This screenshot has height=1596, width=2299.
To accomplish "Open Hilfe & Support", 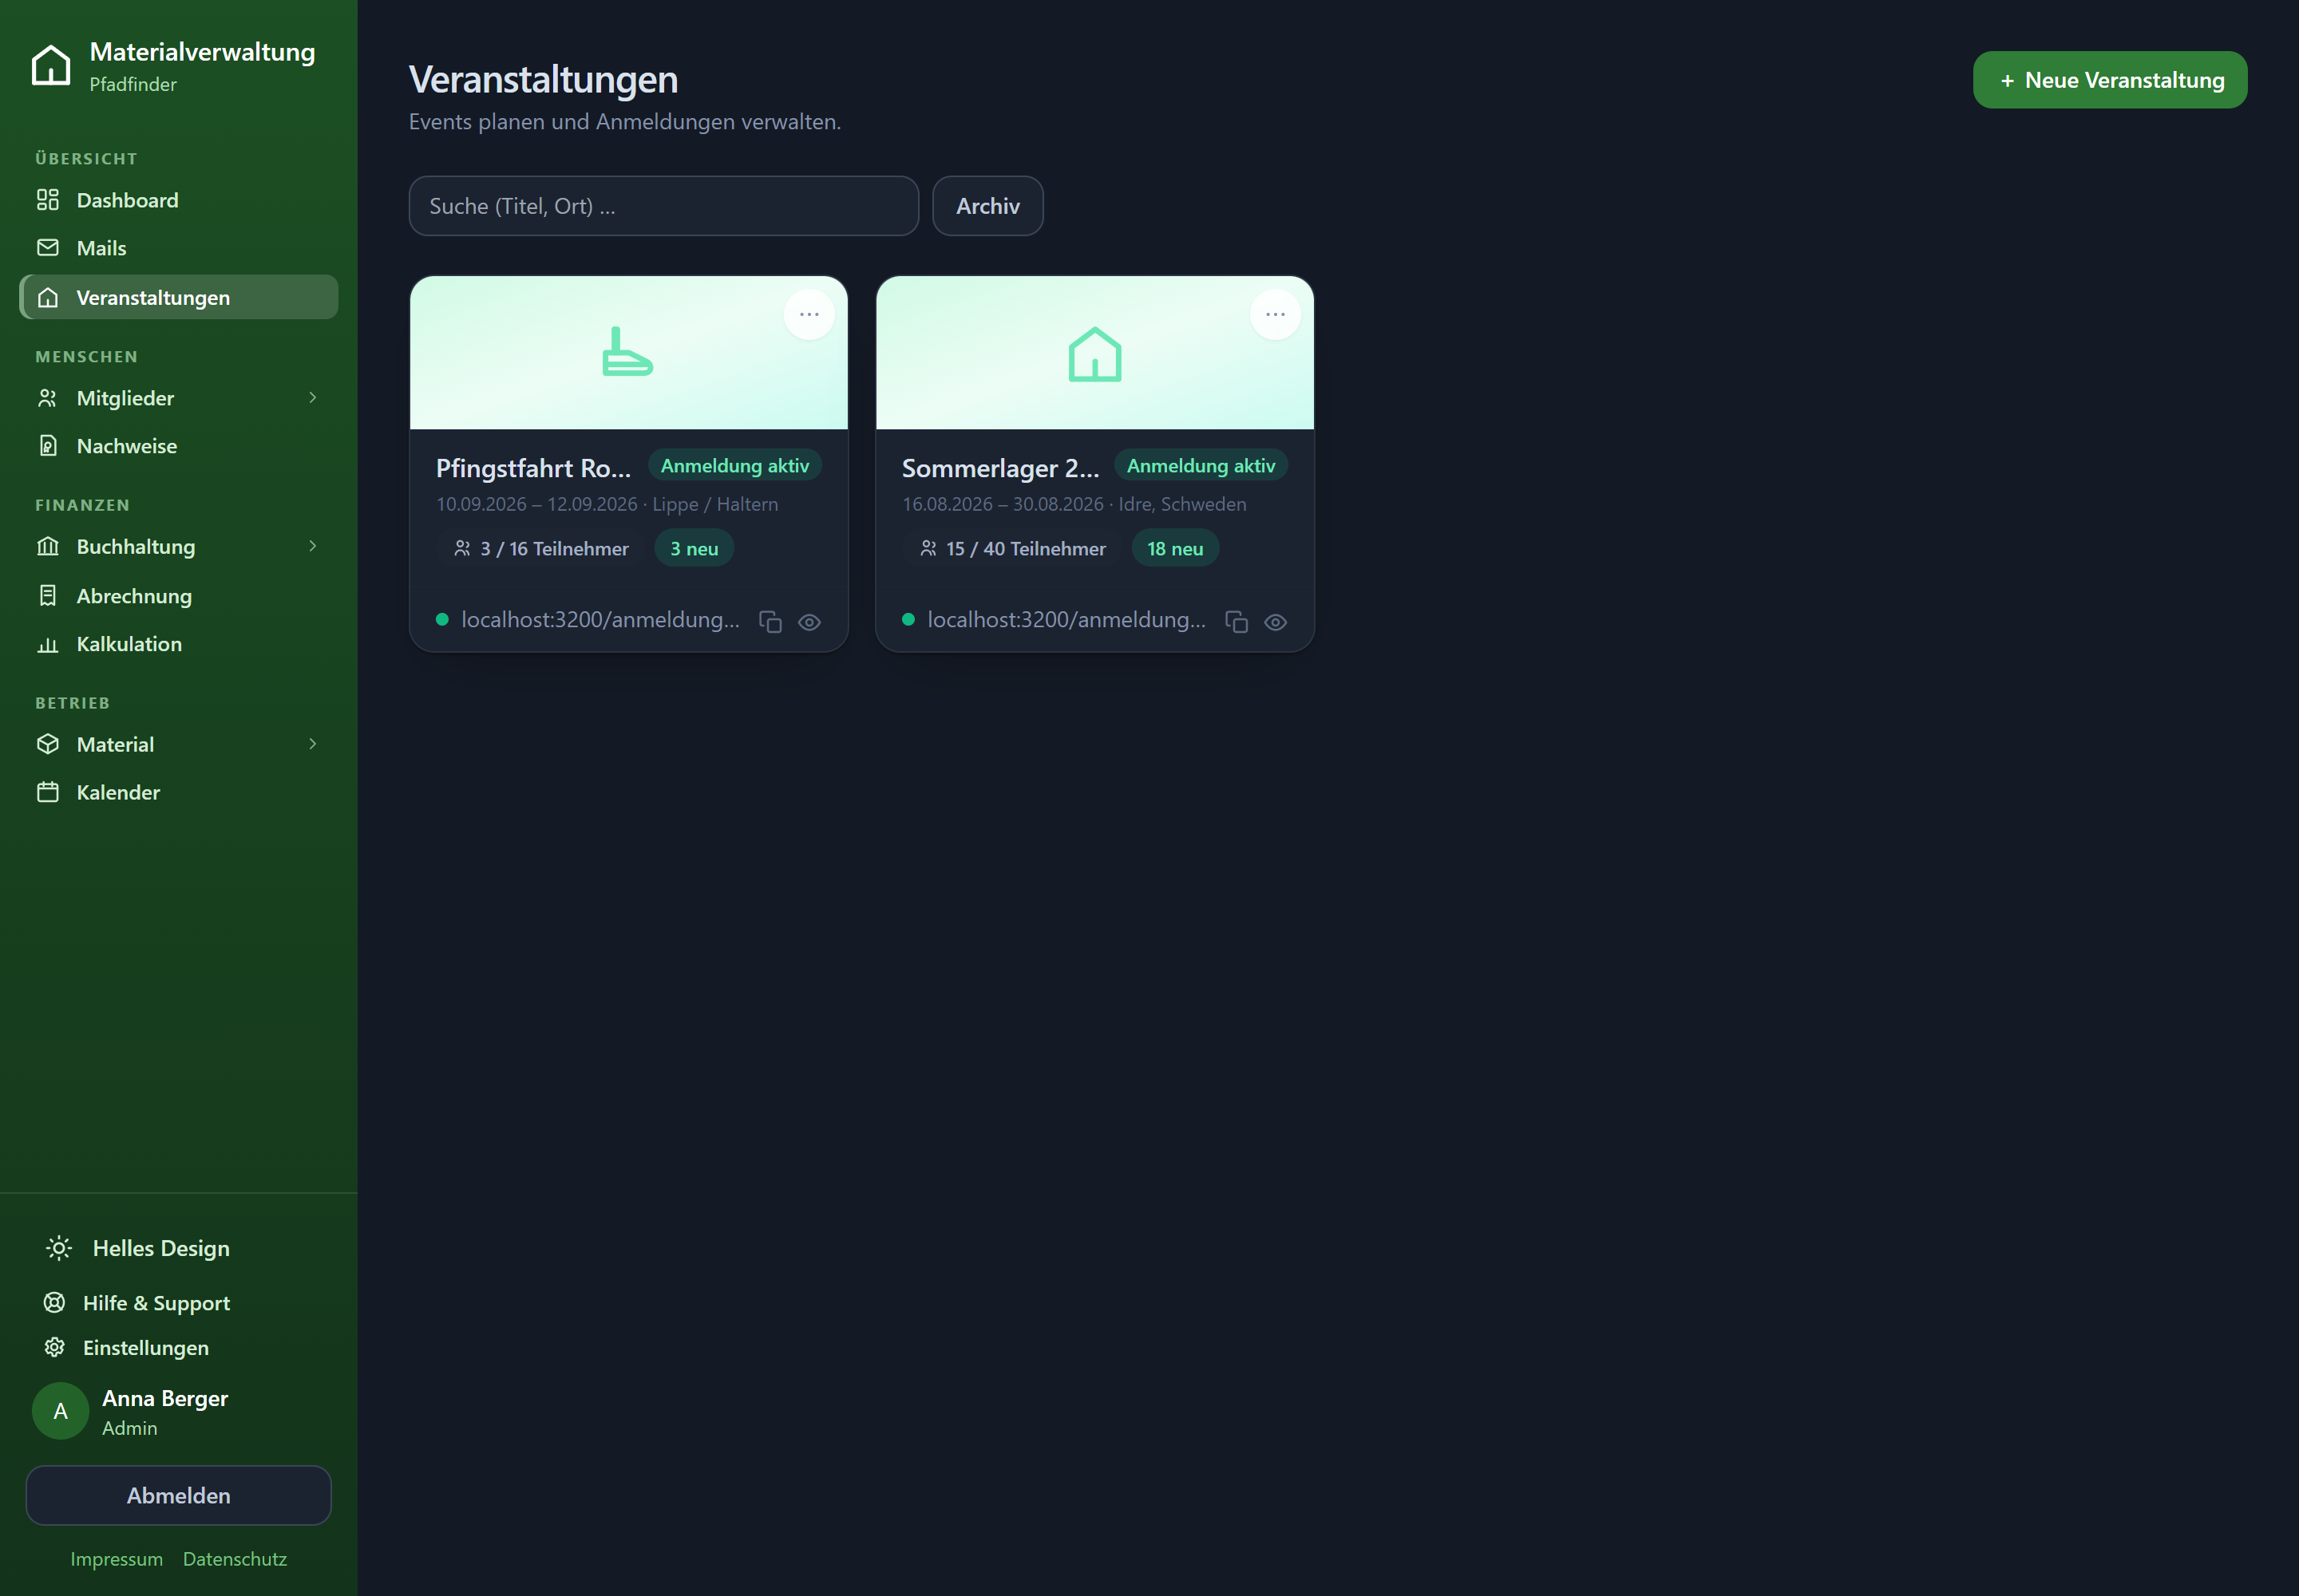I will point(178,1303).
